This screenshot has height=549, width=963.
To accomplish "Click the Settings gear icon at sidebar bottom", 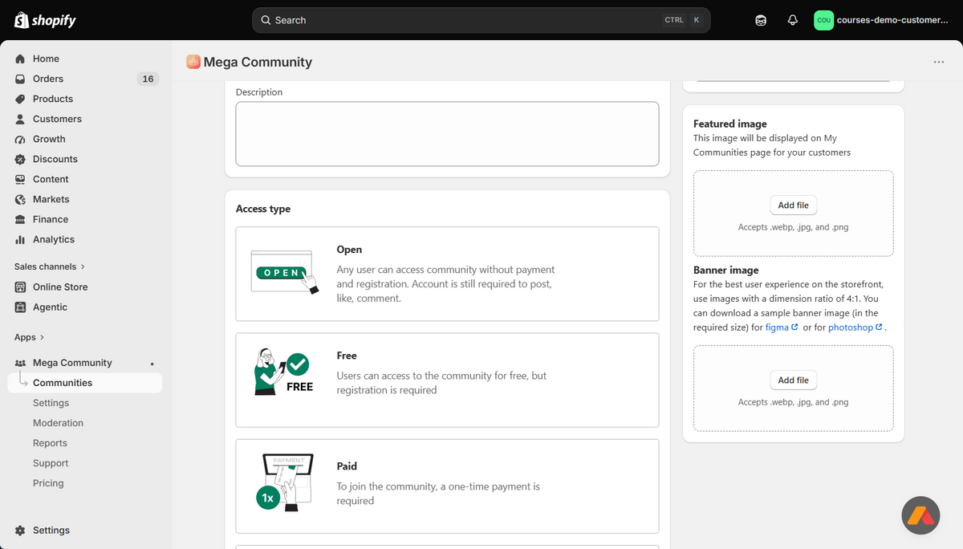I will [x=20, y=531].
